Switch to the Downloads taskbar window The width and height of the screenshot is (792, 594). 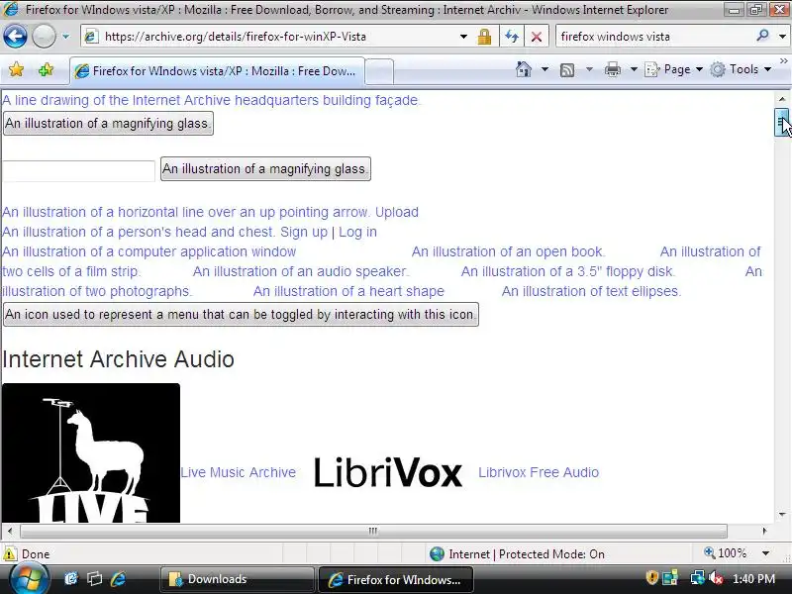click(238, 579)
